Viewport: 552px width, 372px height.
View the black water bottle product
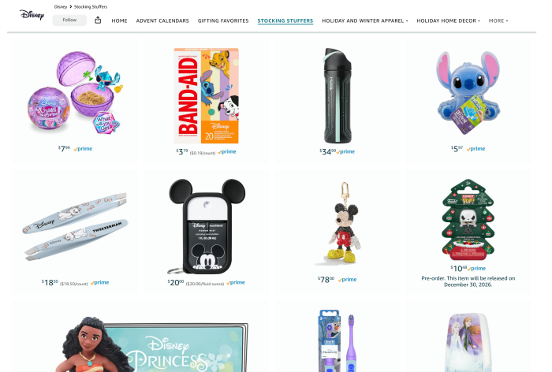coord(338,95)
